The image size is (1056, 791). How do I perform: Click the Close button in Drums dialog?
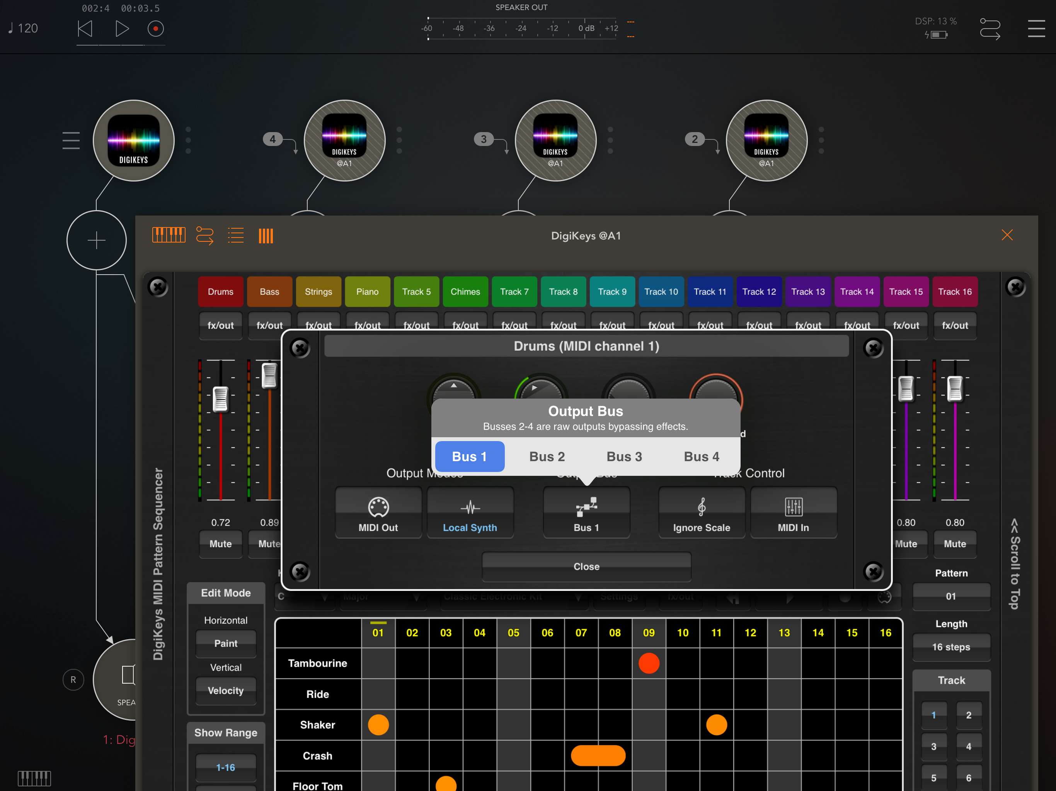[x=586, y=566]
